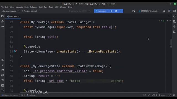This screenshot has width=177, height=99.
Task: Open the Device Explorer icon in right sidebar
Action: [175, 32]
